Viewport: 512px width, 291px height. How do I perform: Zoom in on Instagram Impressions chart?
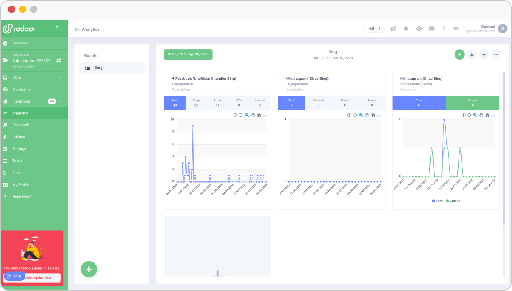pos(463,115)
